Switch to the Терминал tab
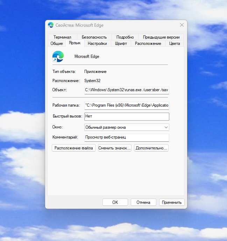The width and height of the screenshot is (227, 241). (x=62, y=37)
